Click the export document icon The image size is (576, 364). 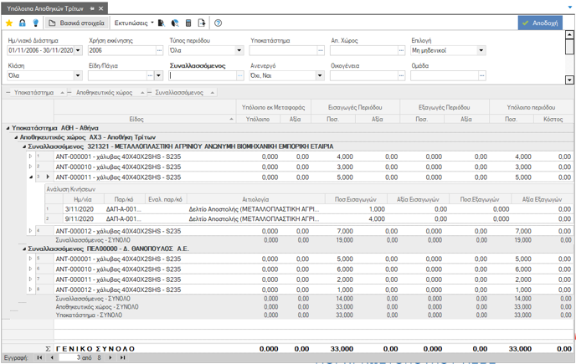click(202, 23)
